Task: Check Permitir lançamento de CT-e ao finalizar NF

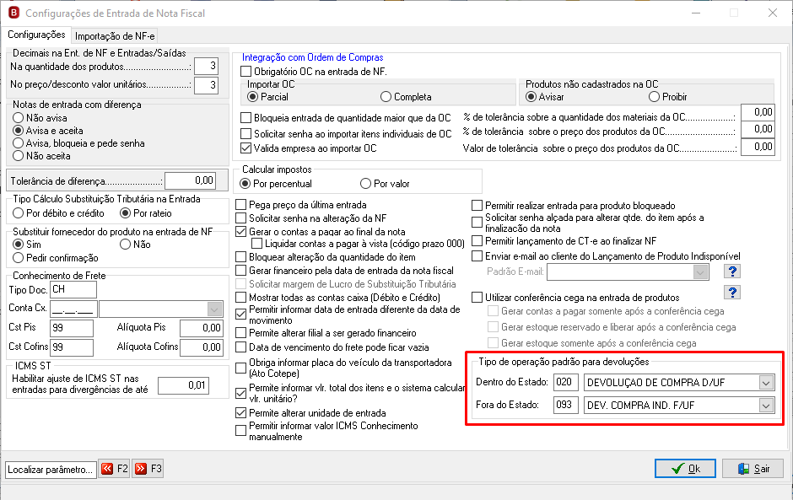Action: point(477,240)
